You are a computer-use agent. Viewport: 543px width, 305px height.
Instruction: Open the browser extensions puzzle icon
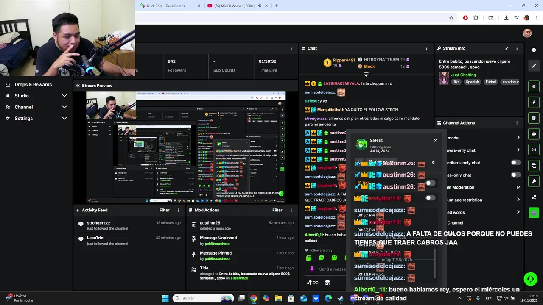(x=476, y=18)
